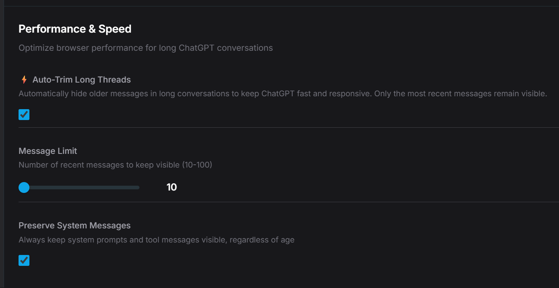Click the recent messages range description
Viewport: 559px width, 288px height.
click(115, 164)
